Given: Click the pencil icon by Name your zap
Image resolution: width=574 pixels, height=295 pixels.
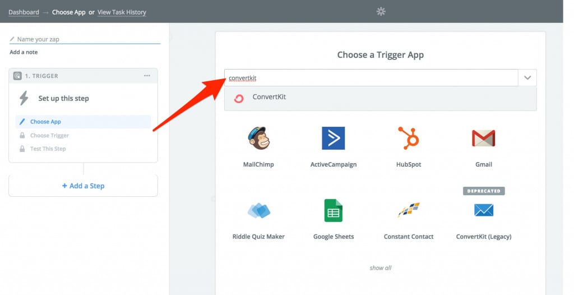Looking at the screenshot, I should [12, 39].
